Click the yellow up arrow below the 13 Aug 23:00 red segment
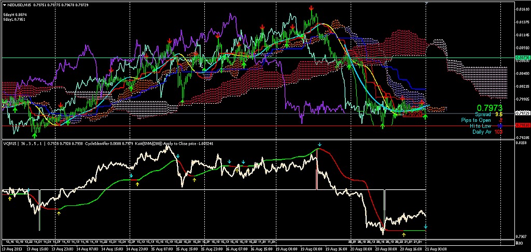The height and width of the screenshot is (252, 531). 59,213
